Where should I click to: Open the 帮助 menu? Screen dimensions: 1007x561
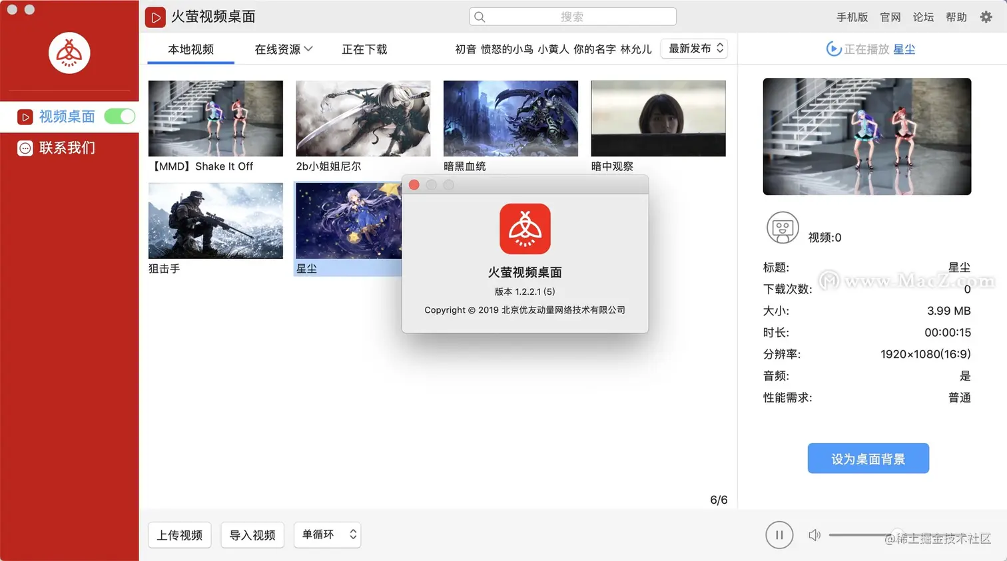pos(956,17)
